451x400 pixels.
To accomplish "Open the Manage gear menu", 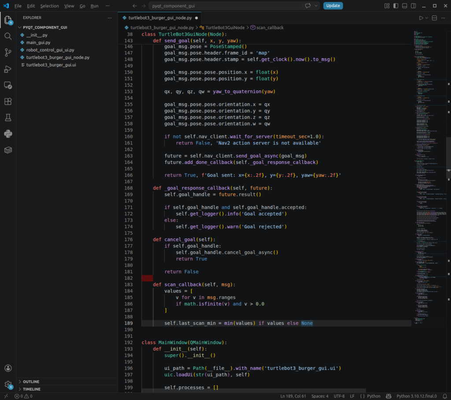I will tap(8, 384).
